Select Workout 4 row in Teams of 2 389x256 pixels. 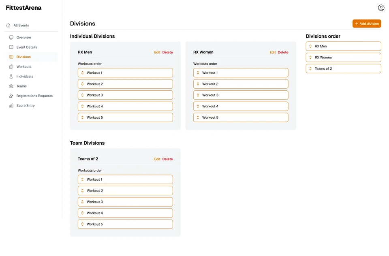click(x=125, y=213)
